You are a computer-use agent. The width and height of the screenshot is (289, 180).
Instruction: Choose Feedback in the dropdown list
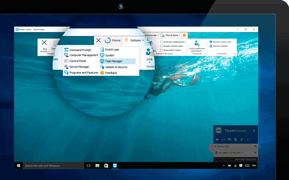coord(109,73)
